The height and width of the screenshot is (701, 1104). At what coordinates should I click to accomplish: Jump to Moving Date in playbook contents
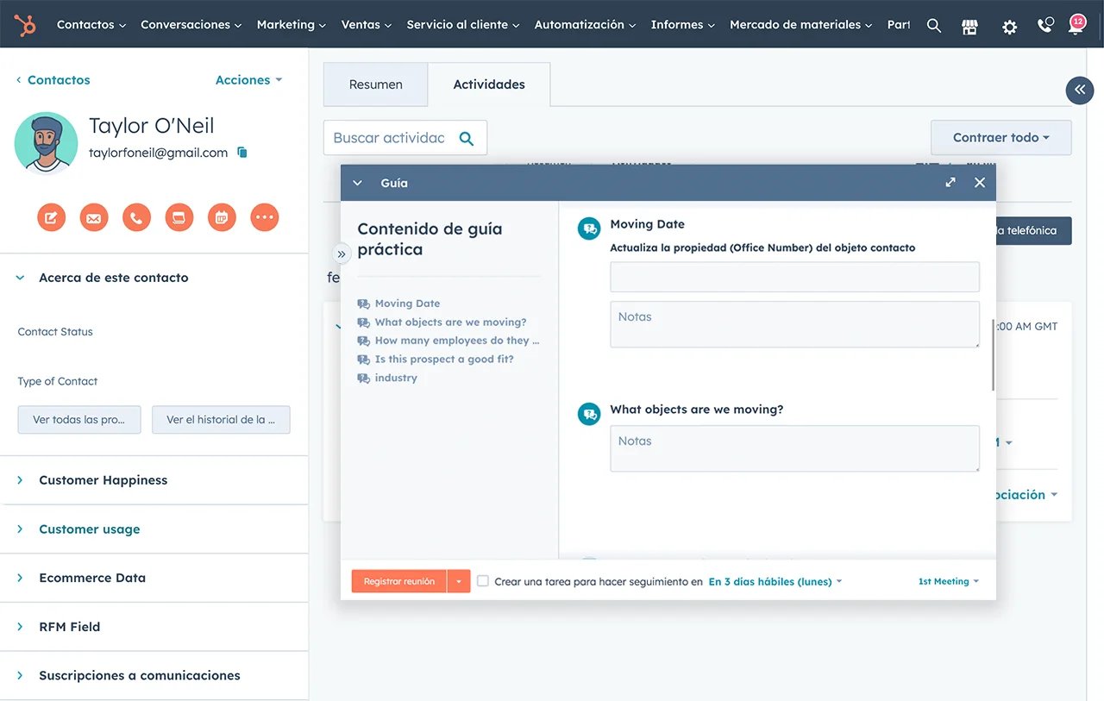pos(407,304)
